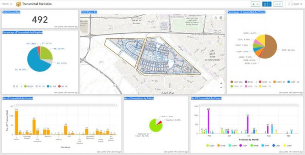Toggle COSC 37 in project pie legend
Screen dimensions: 305x155
click(x=236, y=86)
